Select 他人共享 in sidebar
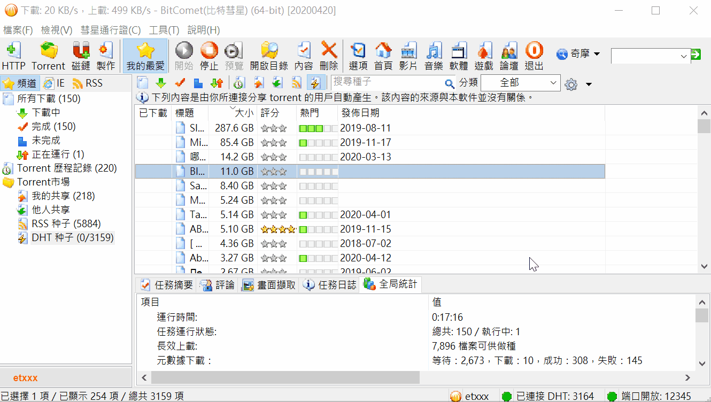 50,210
